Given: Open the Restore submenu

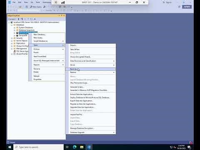Looking at the screenshot, I should coord(90,72).
